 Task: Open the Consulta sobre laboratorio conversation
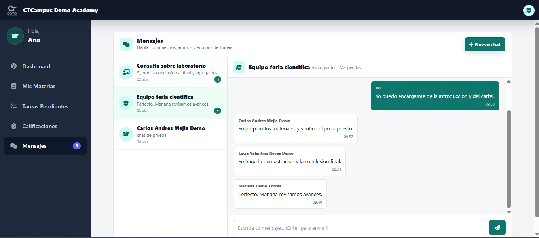tap(170, 72)
